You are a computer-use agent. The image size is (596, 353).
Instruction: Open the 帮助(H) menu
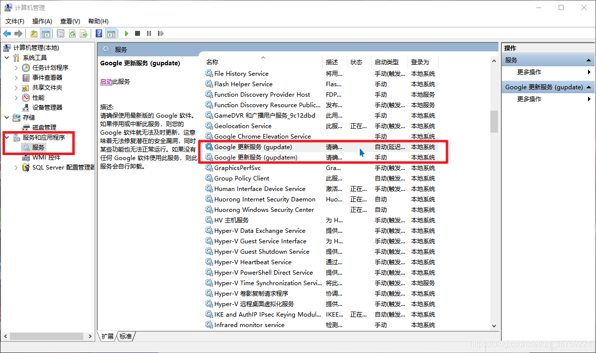tap(98, 21)
